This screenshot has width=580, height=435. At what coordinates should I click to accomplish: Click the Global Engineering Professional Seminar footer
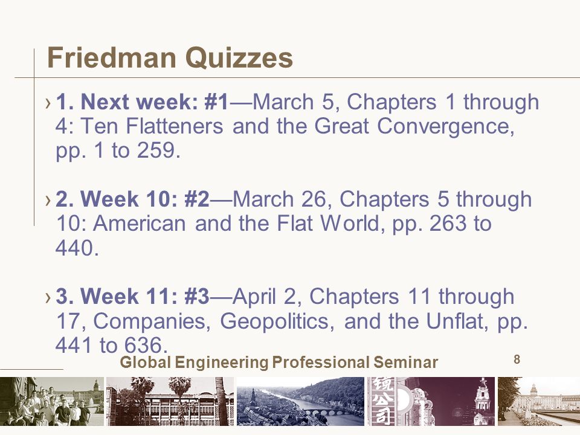click(279, 362)
